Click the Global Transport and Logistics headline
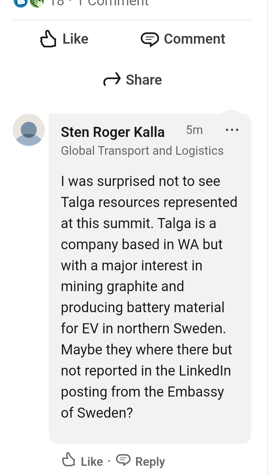Screen dimensions: 278x475 [x=142, y=151]
